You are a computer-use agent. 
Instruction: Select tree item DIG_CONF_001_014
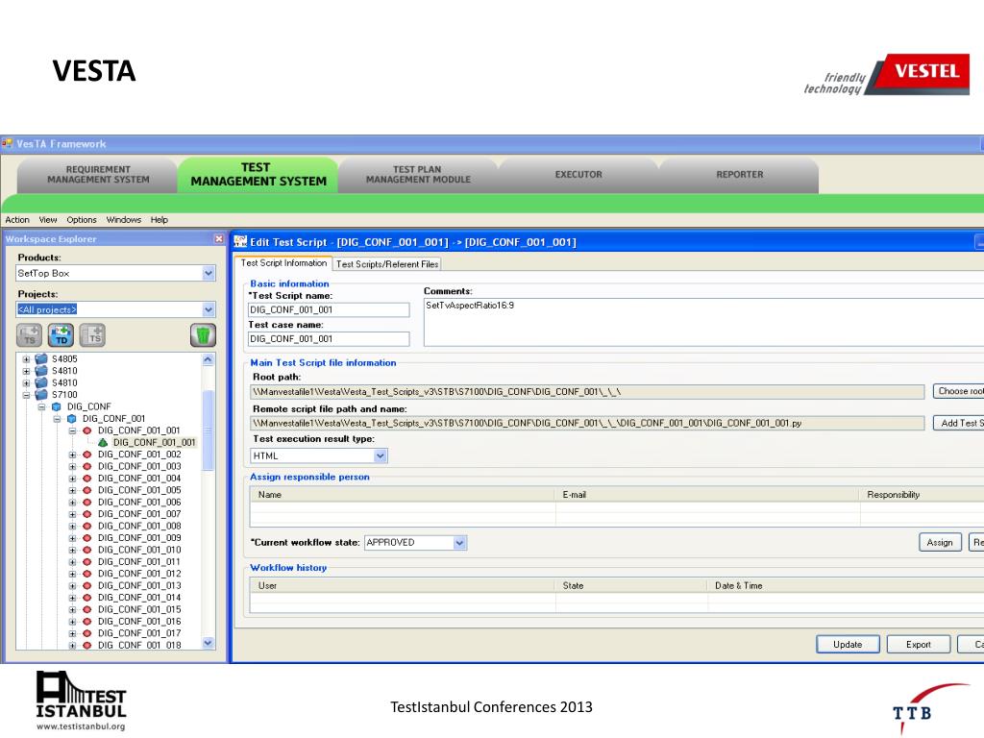[139, 598]
